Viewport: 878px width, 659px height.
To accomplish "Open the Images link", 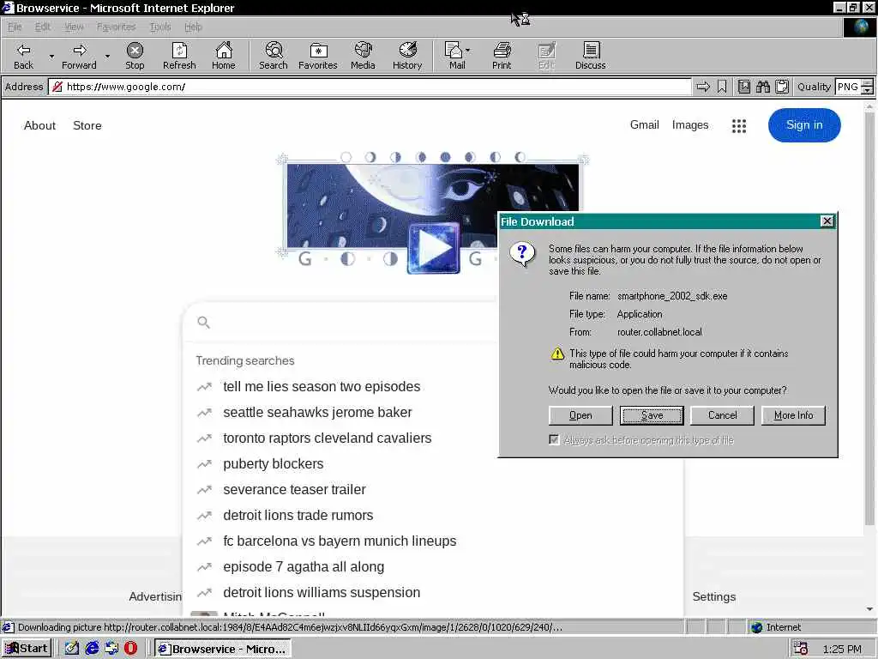I will click(x=690, y=125).
